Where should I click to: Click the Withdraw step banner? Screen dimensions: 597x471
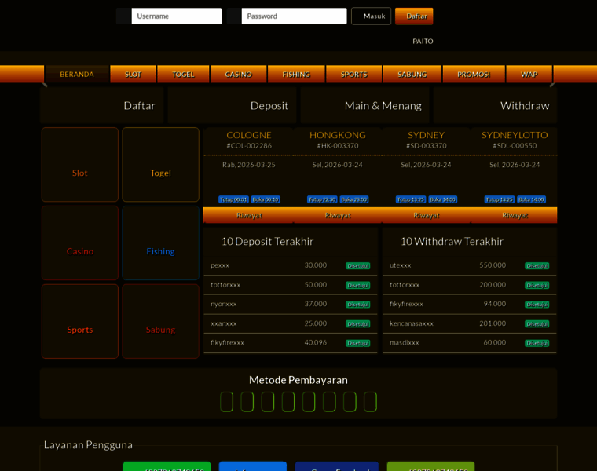(x=496, y=105)
